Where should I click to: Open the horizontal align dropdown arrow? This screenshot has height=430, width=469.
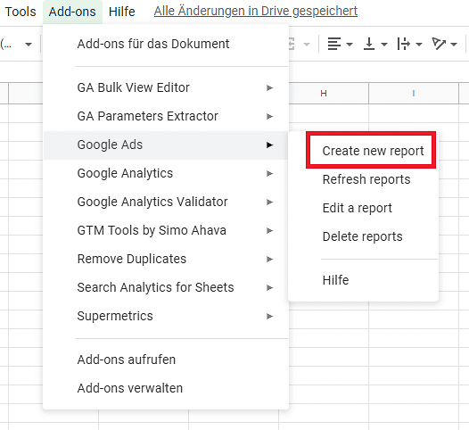[x=349, y=45]
